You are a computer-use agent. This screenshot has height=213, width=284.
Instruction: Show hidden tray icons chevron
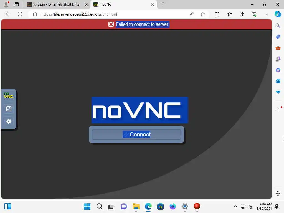[235, 206]
